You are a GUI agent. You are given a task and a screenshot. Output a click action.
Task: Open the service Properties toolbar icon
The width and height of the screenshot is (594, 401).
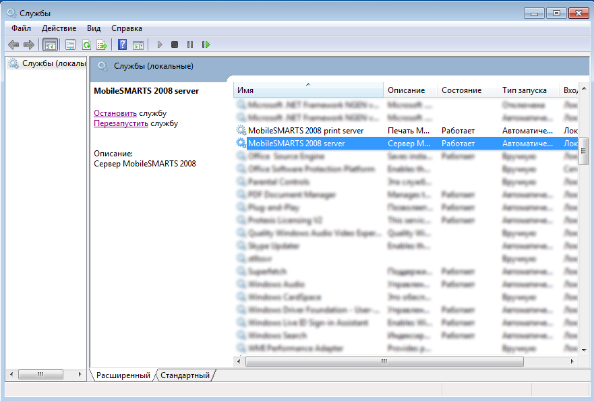[71, 44]
